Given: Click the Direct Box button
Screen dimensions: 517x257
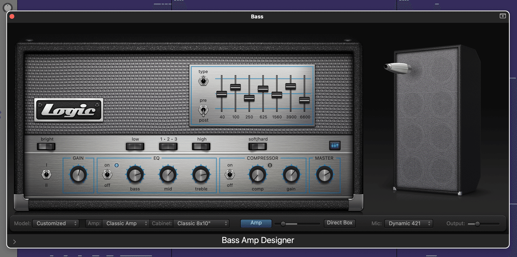Looking at the screenshot, I should coord(339,223).
